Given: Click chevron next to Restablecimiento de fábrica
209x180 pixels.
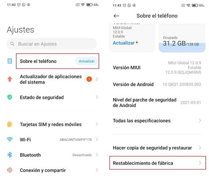Looking at the screenshot, I should [x=200, y=163].
